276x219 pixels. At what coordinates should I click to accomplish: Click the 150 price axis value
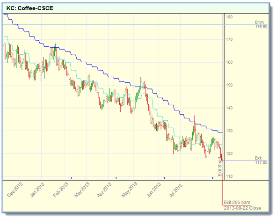229,85
